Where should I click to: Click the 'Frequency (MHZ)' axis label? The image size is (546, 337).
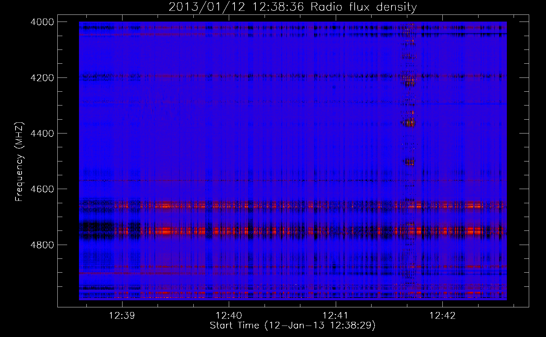(x=20, y=162)
